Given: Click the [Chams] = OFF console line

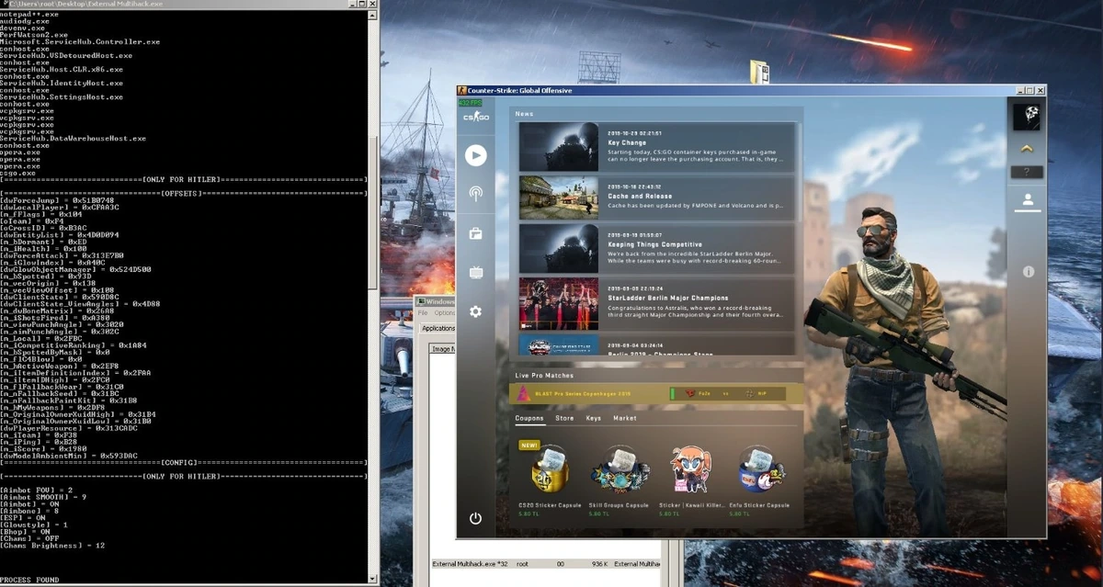Looking at the screenshot, I should [28, 539].
